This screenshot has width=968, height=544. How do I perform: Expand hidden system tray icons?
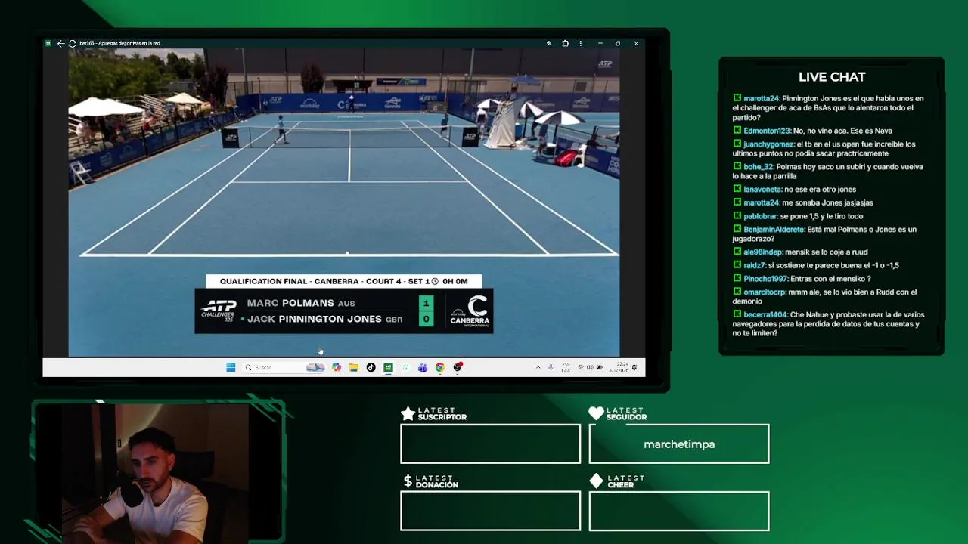(538, 367)
